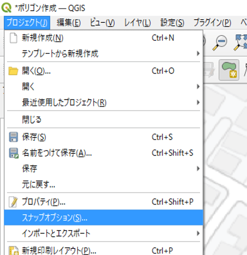Choose 保存(S) menu entry

(x=103, y=137)
